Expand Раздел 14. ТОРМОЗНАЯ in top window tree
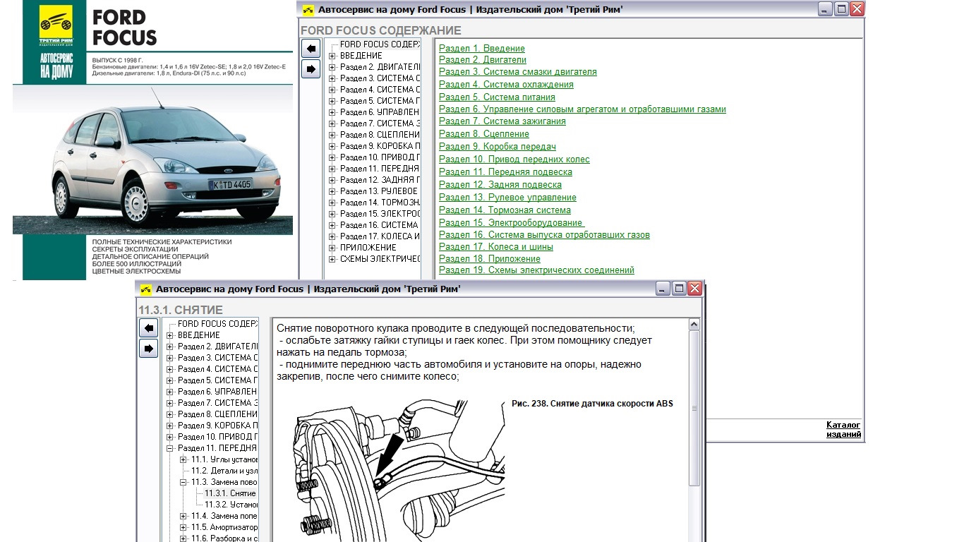This screenshot has height=542, width=964. 332,203
